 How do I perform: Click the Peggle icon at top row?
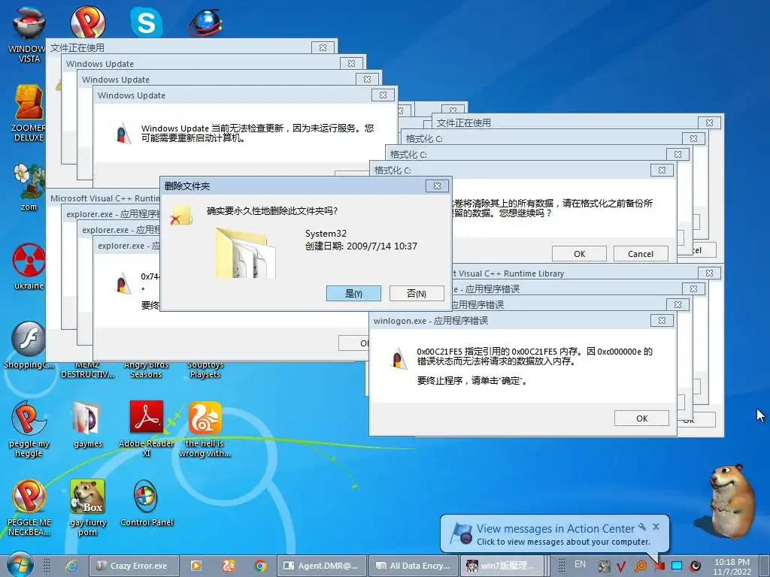pyautogui.click(x=87, y=22)
